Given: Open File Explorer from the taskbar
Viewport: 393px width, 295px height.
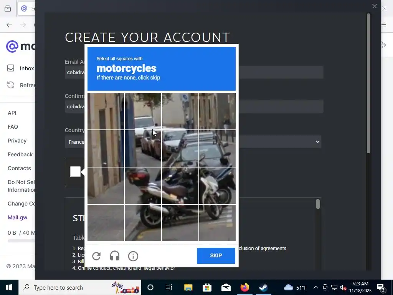Looking at the screenshot, I should (188, 287).
